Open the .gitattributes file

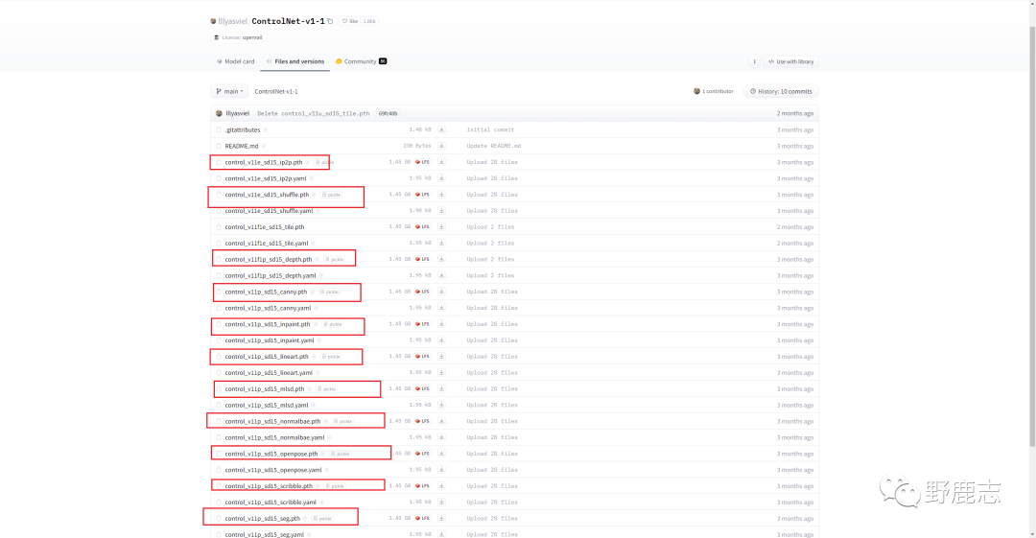tap(243, 129)
